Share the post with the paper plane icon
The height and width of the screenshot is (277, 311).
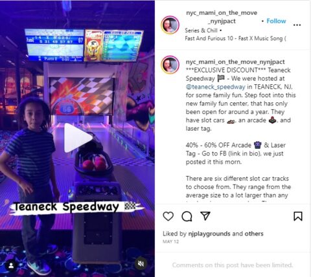click(205, 216)
